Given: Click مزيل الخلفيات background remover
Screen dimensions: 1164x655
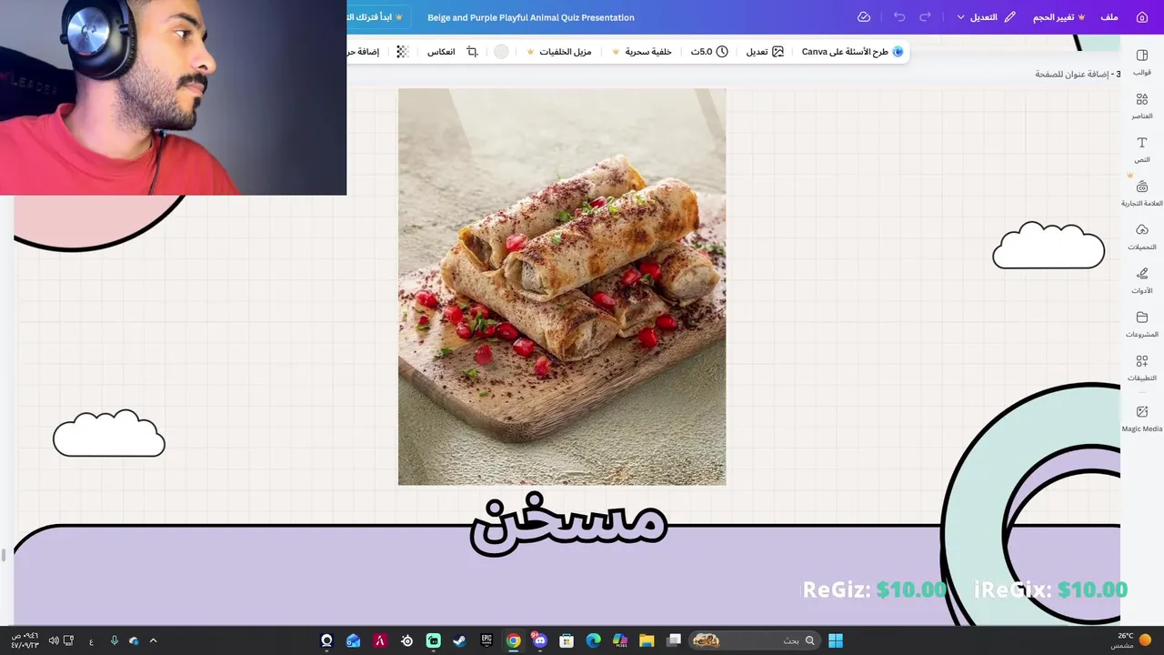Looking at the screenshot, I should (x=559, y=52).
